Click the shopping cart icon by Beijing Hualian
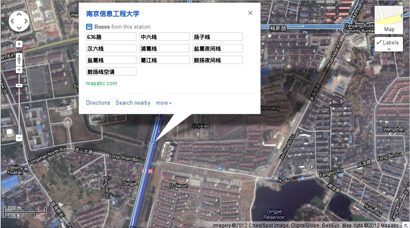 coord(26,170)
